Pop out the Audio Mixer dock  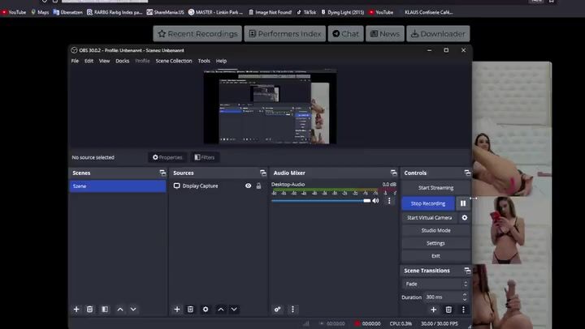(393, 173)
